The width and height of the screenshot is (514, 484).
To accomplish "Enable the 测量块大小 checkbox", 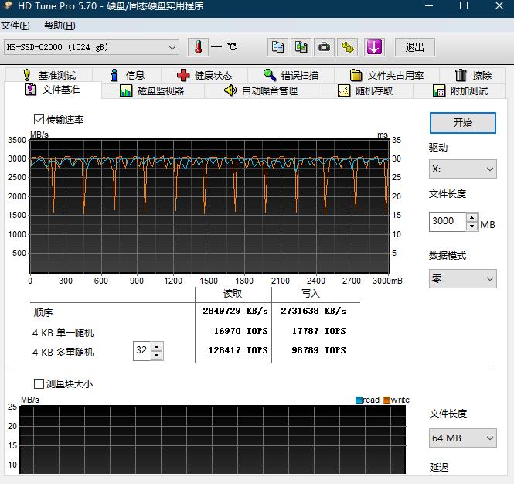I will point(39,383).
